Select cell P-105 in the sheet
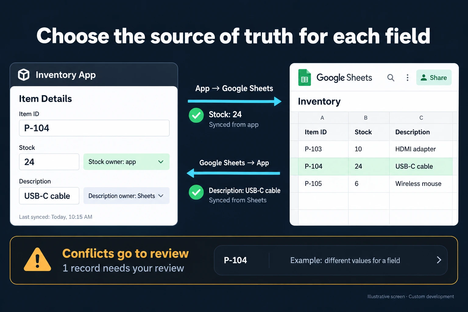The width and height of the screenshot is (468, 312). [323, 184]
